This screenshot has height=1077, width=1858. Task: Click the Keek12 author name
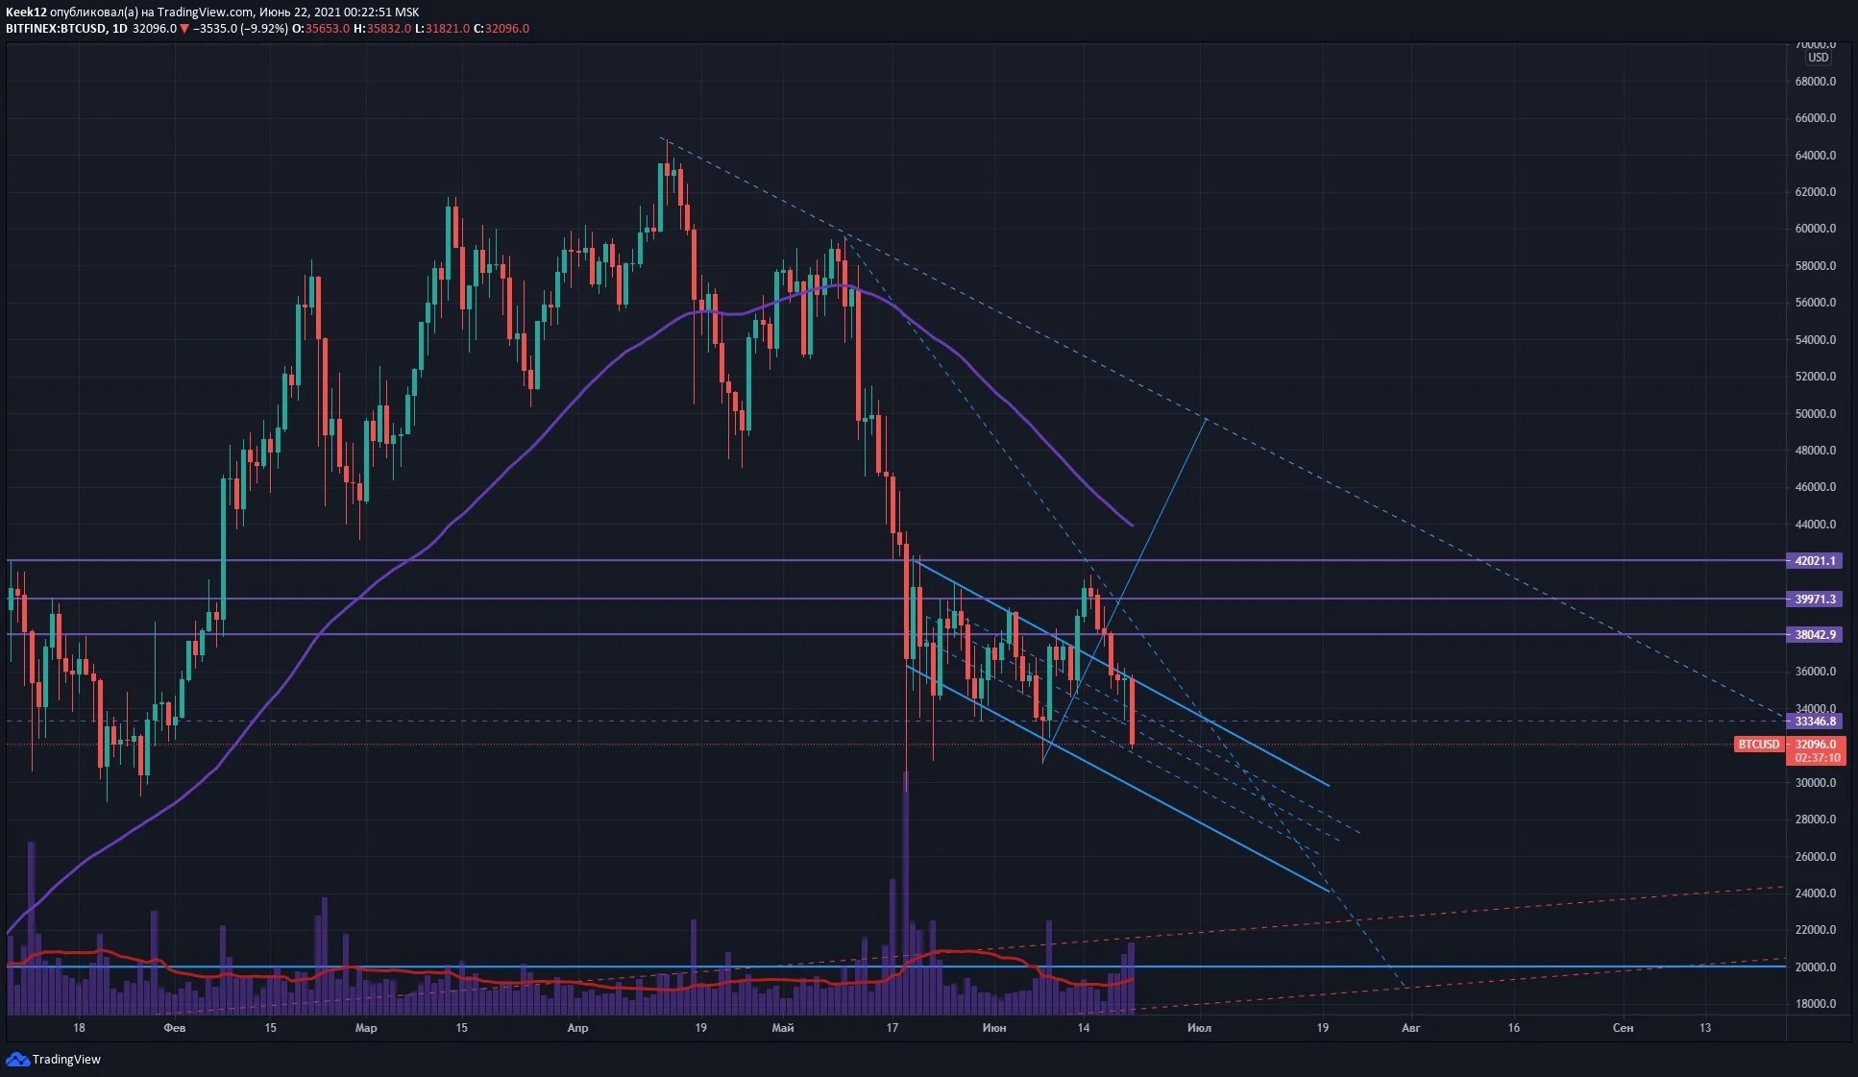point(26,12)
